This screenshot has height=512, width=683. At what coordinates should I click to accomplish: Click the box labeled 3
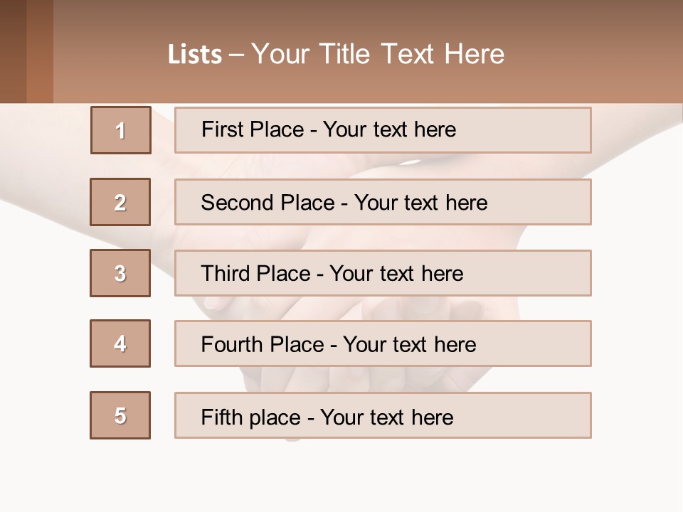click(120, 273)
